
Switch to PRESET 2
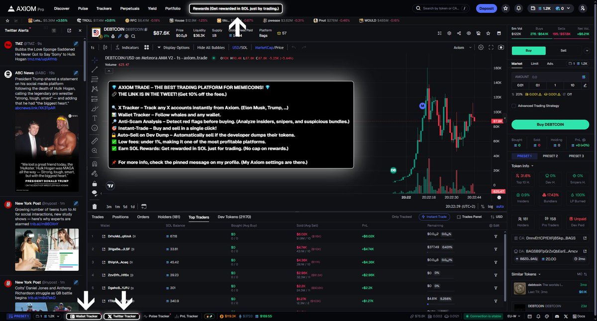point(550,156)
